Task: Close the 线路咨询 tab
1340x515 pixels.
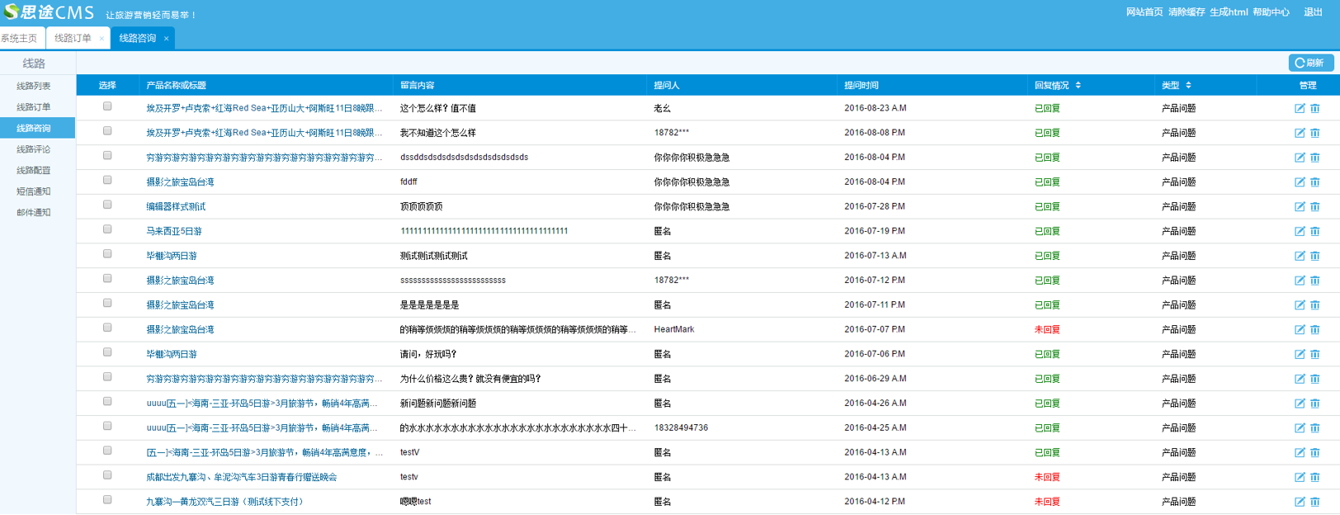Action: (166, 39)
